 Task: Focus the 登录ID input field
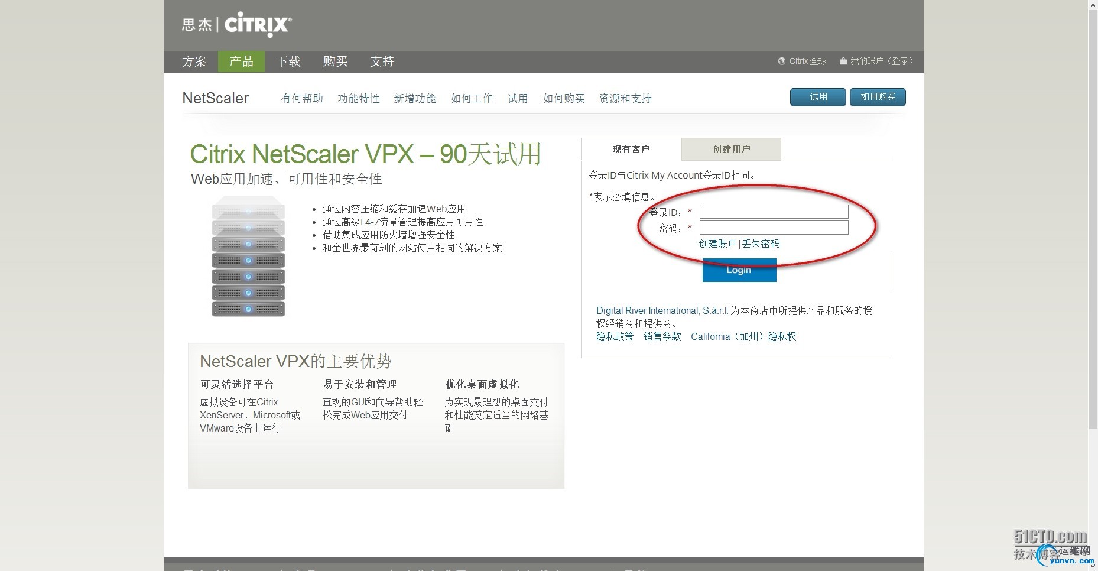pos(774,212)
